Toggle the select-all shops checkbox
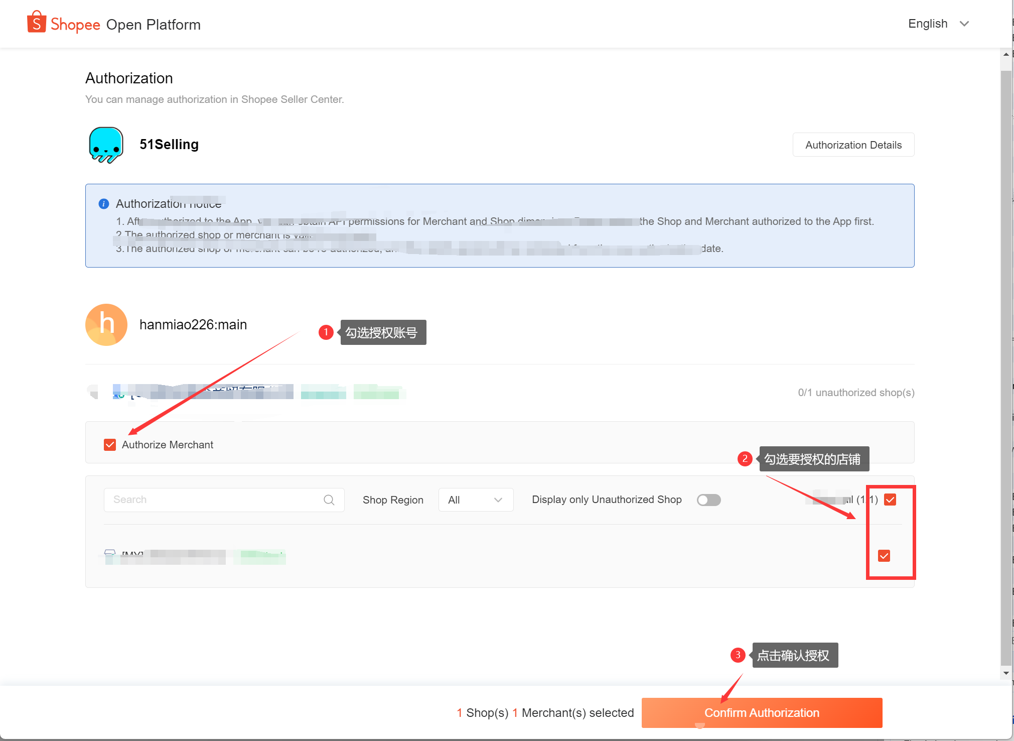The width and height of the screenshot is (1014, 741). tap(890, 500)
